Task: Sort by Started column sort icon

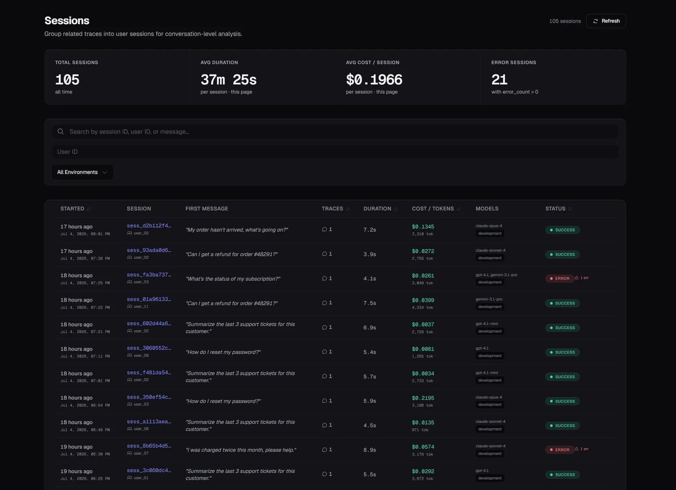Action: click(89, 209)
